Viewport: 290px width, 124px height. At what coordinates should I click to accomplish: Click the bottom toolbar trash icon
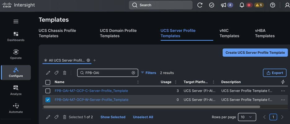pyautogui.click(x=64, y=117)
